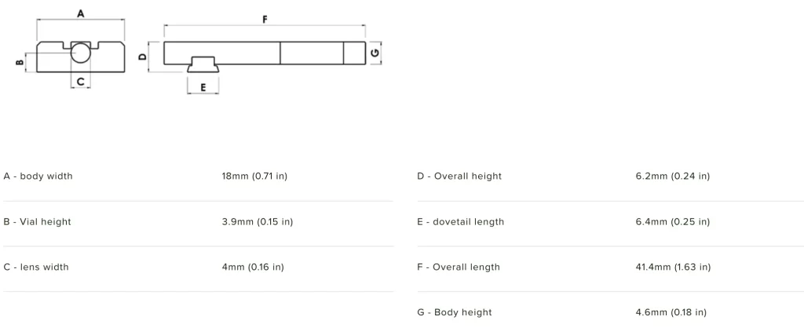The width and height of the screenshot is (804, 331).
Task: Select the 6.2mm (0.24 in) value
Action: [x=672, y=176]
